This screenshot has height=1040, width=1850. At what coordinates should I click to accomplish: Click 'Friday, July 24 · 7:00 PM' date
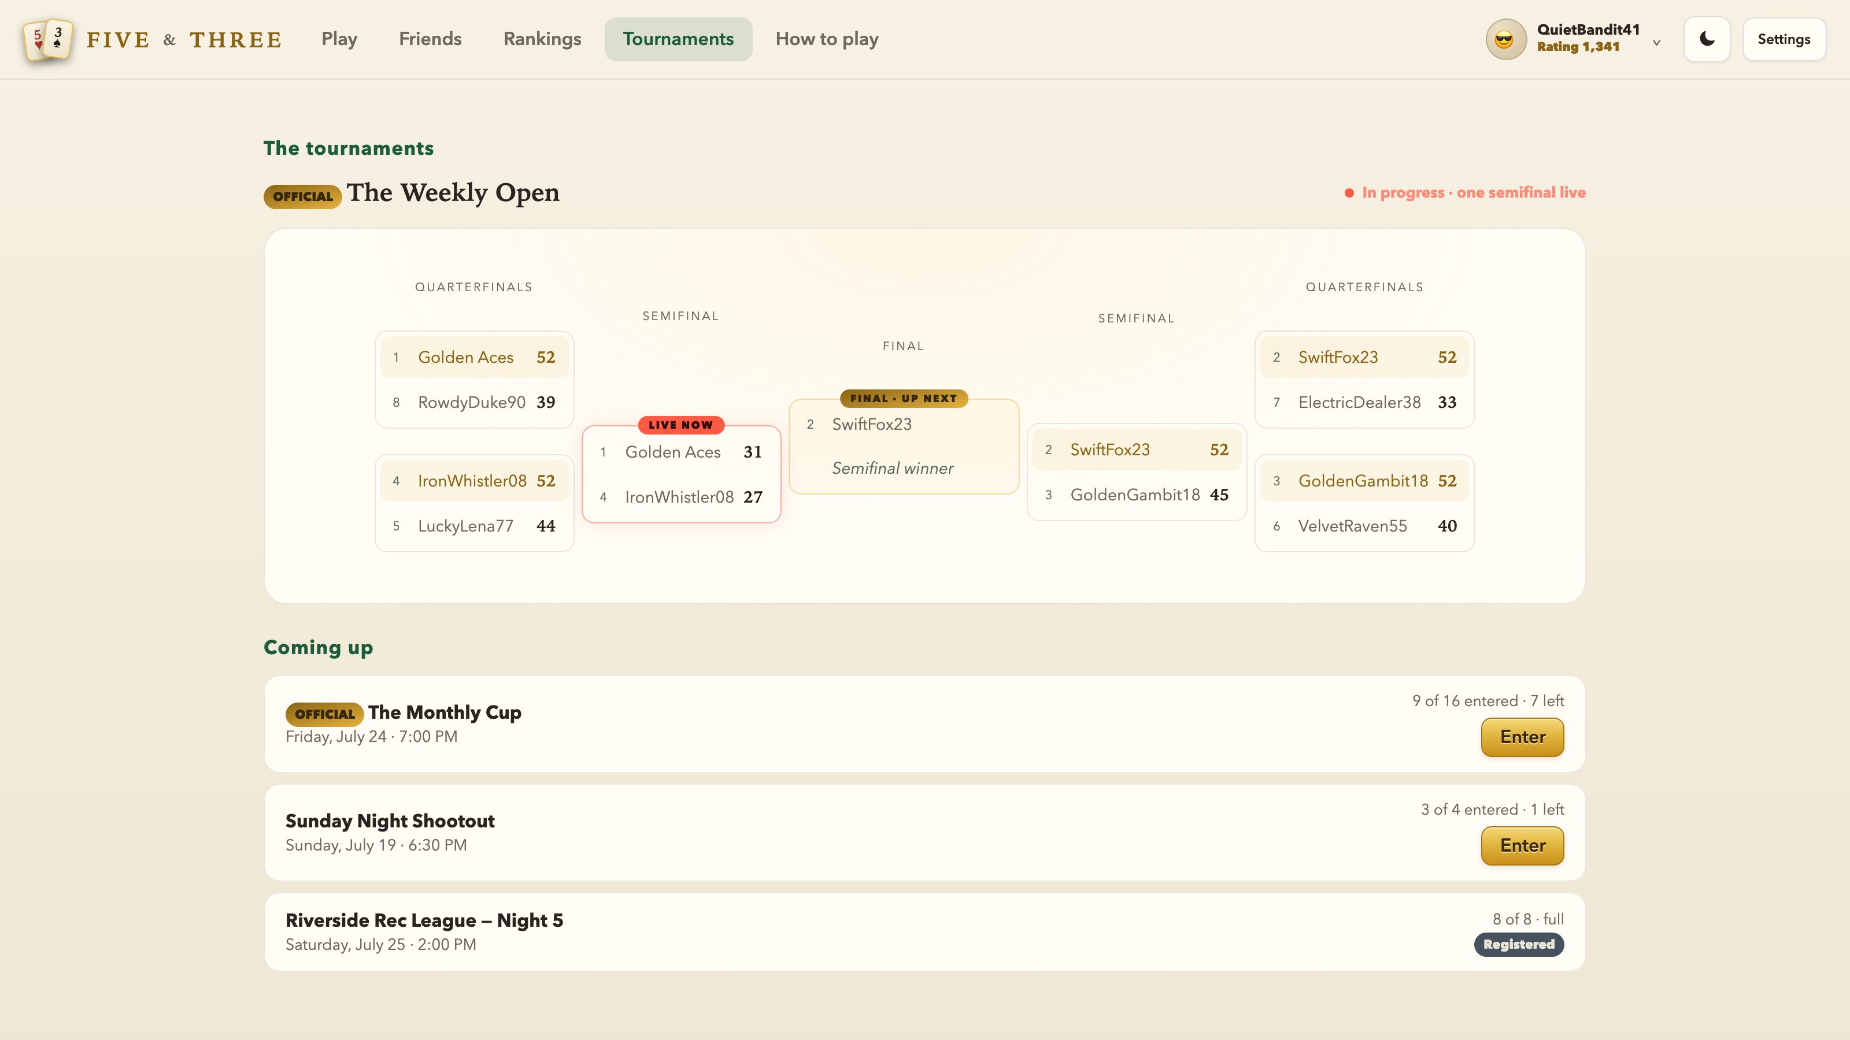tap(371, 737)
